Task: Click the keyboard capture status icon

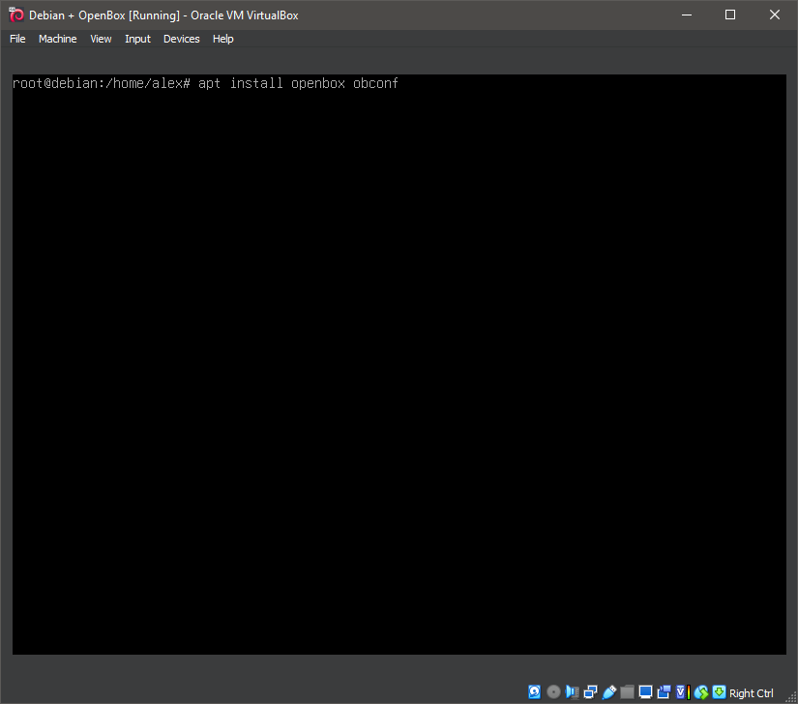Action: (718, 691)
